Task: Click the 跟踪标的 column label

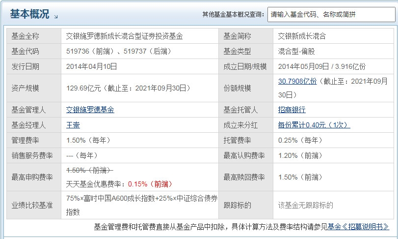Action: pyautogui.click(x=237, y=205)
